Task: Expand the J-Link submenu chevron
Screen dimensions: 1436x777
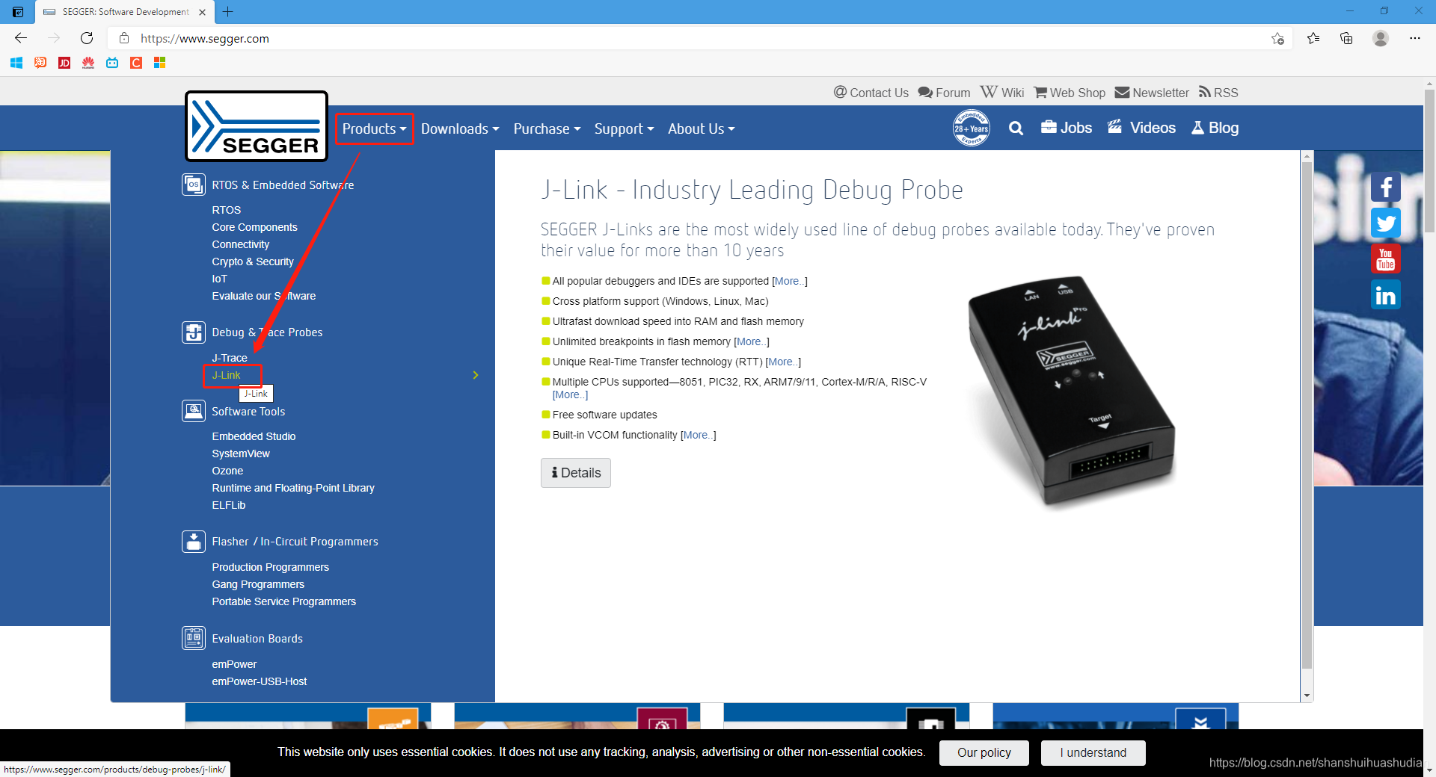Action: coord(476,375)
